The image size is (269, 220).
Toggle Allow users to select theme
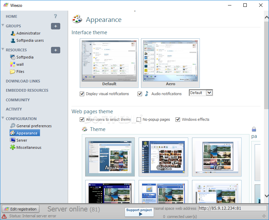[x=82, y=119]
